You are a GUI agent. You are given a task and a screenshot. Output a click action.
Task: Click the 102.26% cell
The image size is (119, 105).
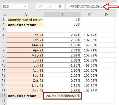tap(89, 75)
